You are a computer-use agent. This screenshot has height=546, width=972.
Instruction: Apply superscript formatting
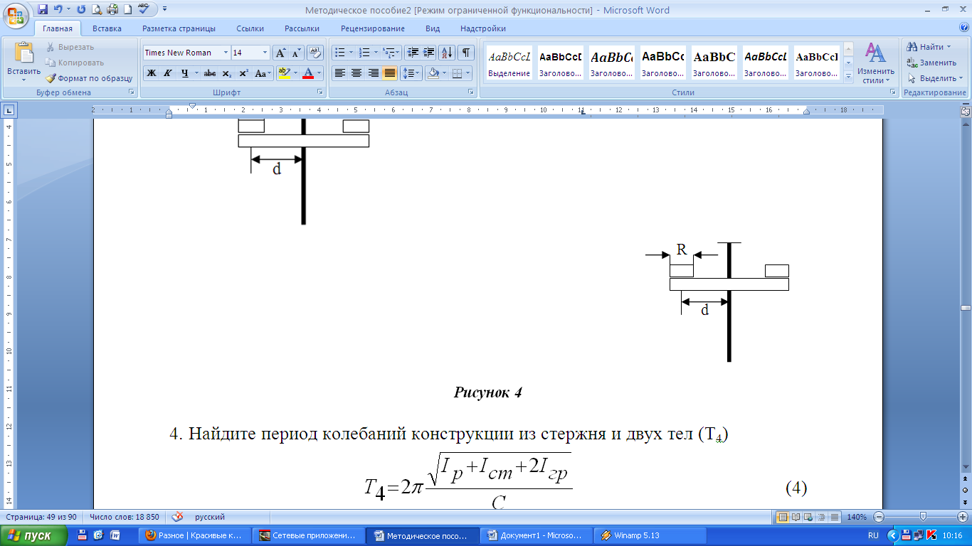(243, 73)
